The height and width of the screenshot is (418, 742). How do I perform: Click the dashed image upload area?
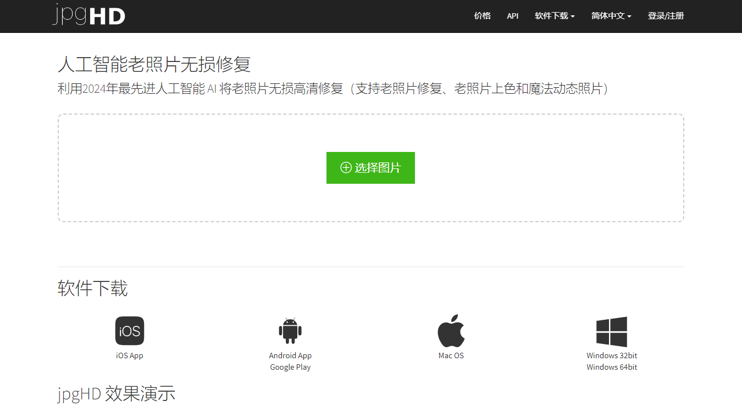tap(371, 168)
